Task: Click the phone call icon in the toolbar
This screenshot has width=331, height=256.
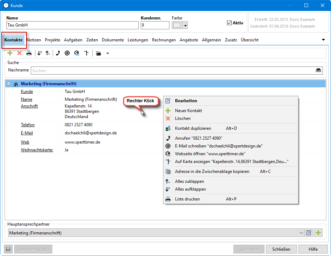Action: [x=58, y=53]
